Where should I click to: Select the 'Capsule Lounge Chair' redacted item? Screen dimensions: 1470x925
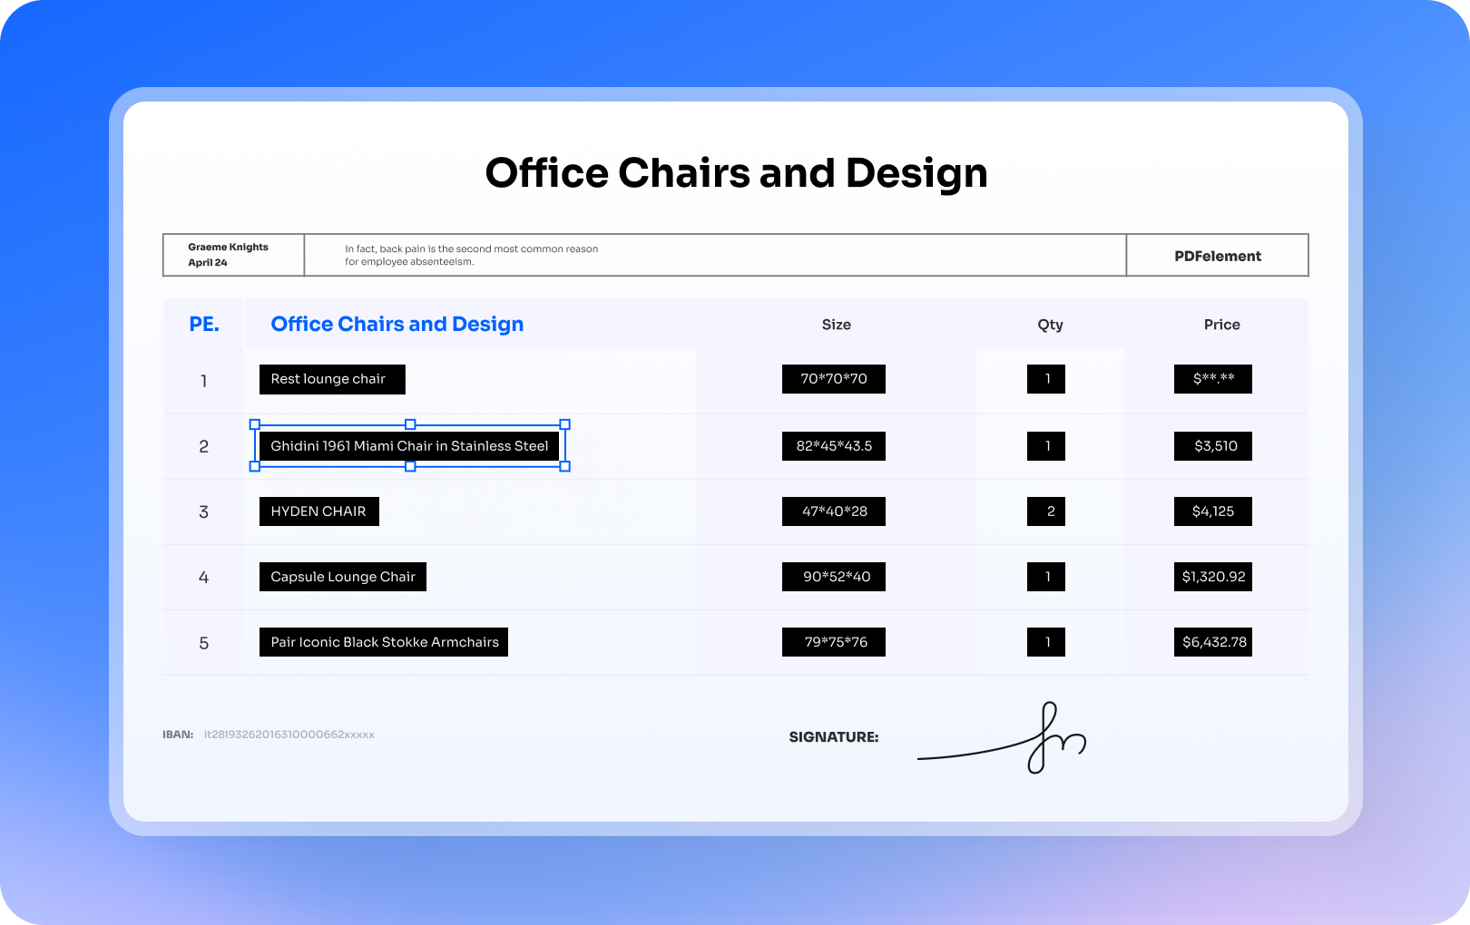point(343,577)
